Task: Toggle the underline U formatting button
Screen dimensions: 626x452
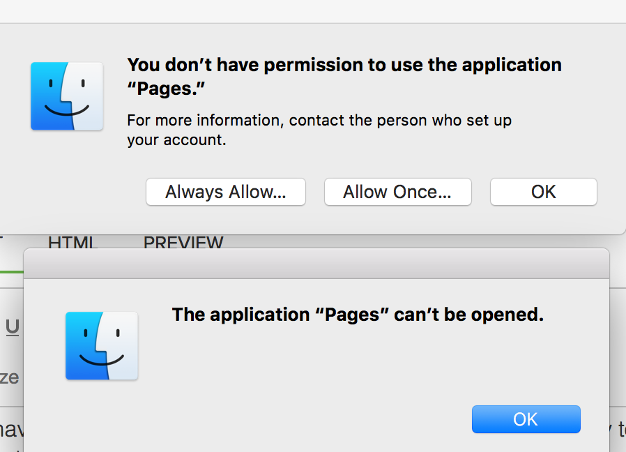Action: pyautogui.click(x=13, y=327)
